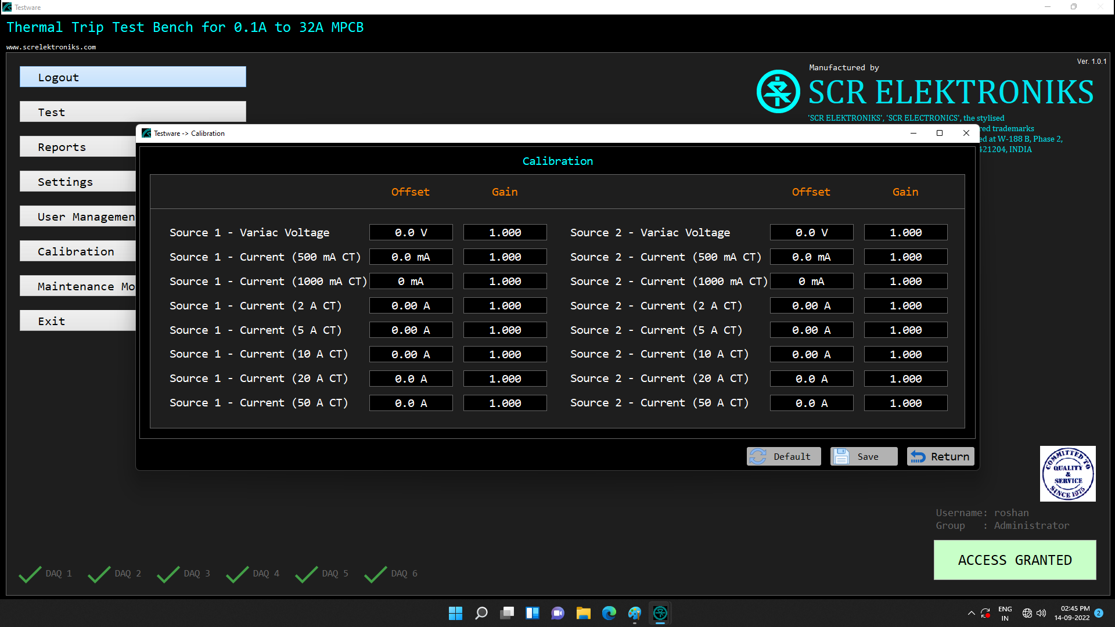Select Source 1 Current 2 A CT gain field

(x=505, y=305)
